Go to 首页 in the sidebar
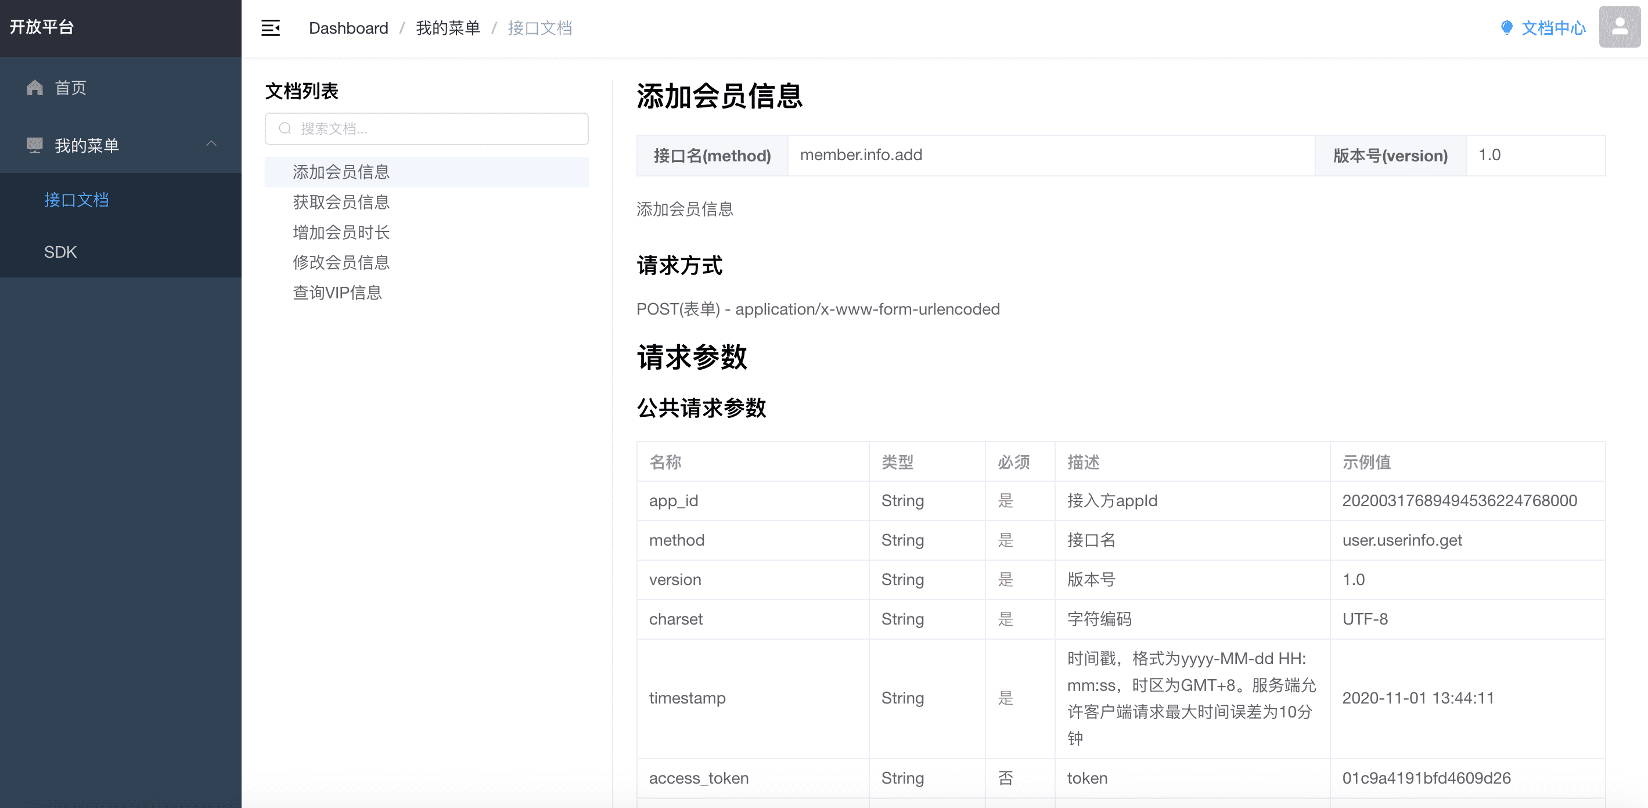This screenshot has height=808, width=1648. coord(70,88)
